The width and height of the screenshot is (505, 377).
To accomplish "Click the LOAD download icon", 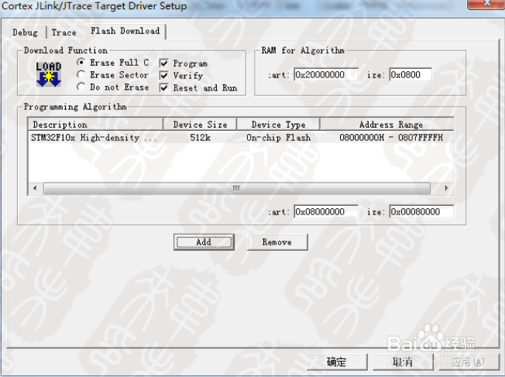I will (48, 74).
